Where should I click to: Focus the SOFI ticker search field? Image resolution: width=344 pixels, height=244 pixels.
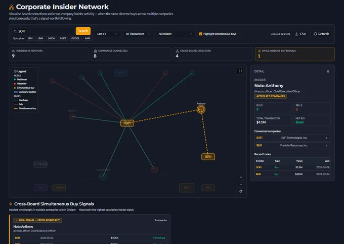[x=43, y=31]
